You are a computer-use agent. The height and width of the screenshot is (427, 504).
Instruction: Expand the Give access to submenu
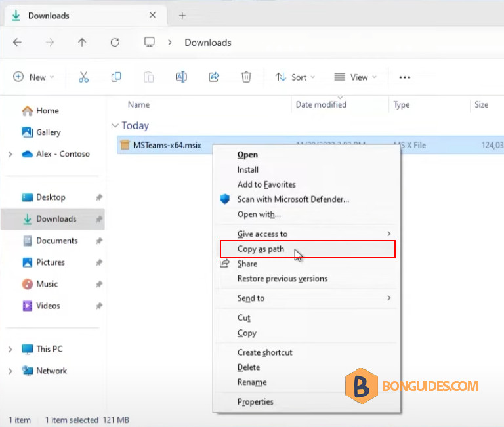389,234
